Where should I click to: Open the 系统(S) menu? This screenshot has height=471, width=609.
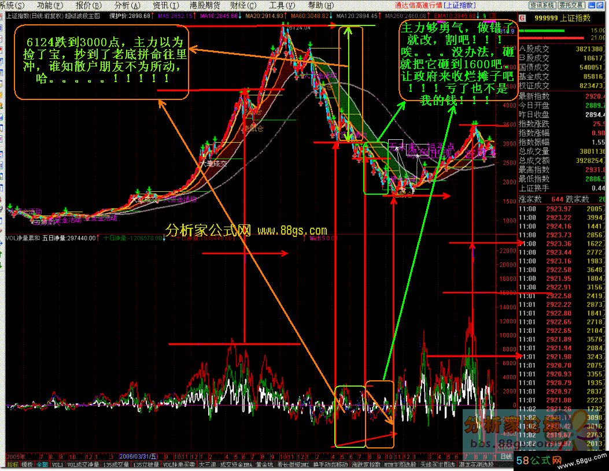(x=12, y=5)
